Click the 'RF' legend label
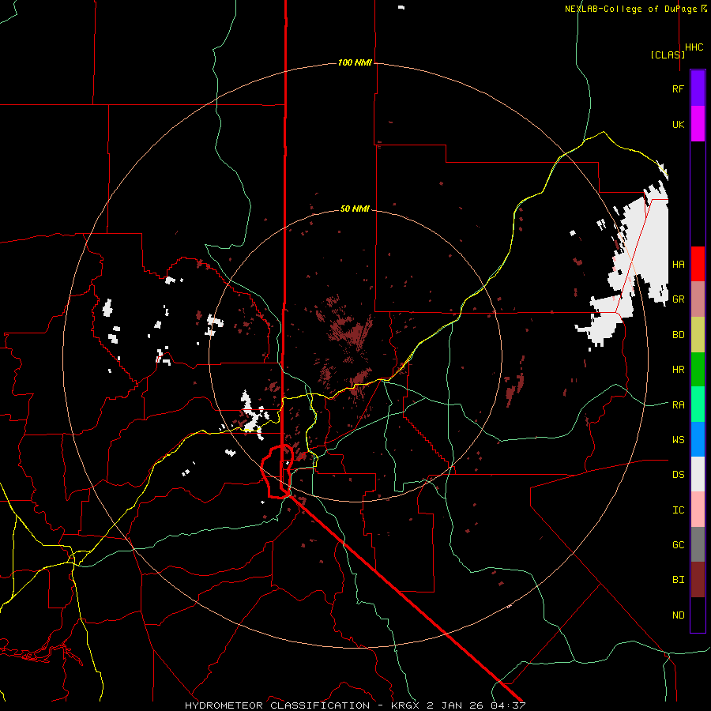711x711 pixels. pyautogui.click(x=678, y=88)
